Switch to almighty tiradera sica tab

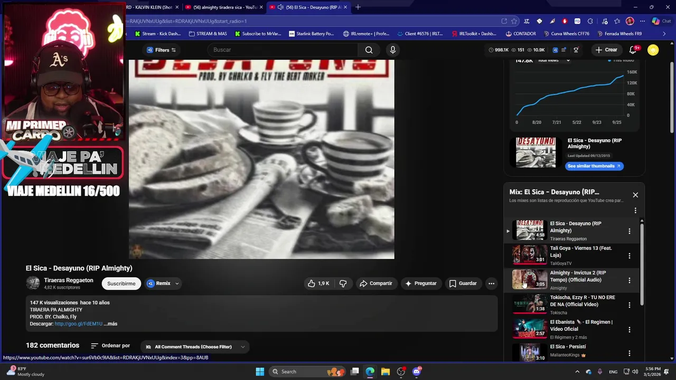(225, 7)
